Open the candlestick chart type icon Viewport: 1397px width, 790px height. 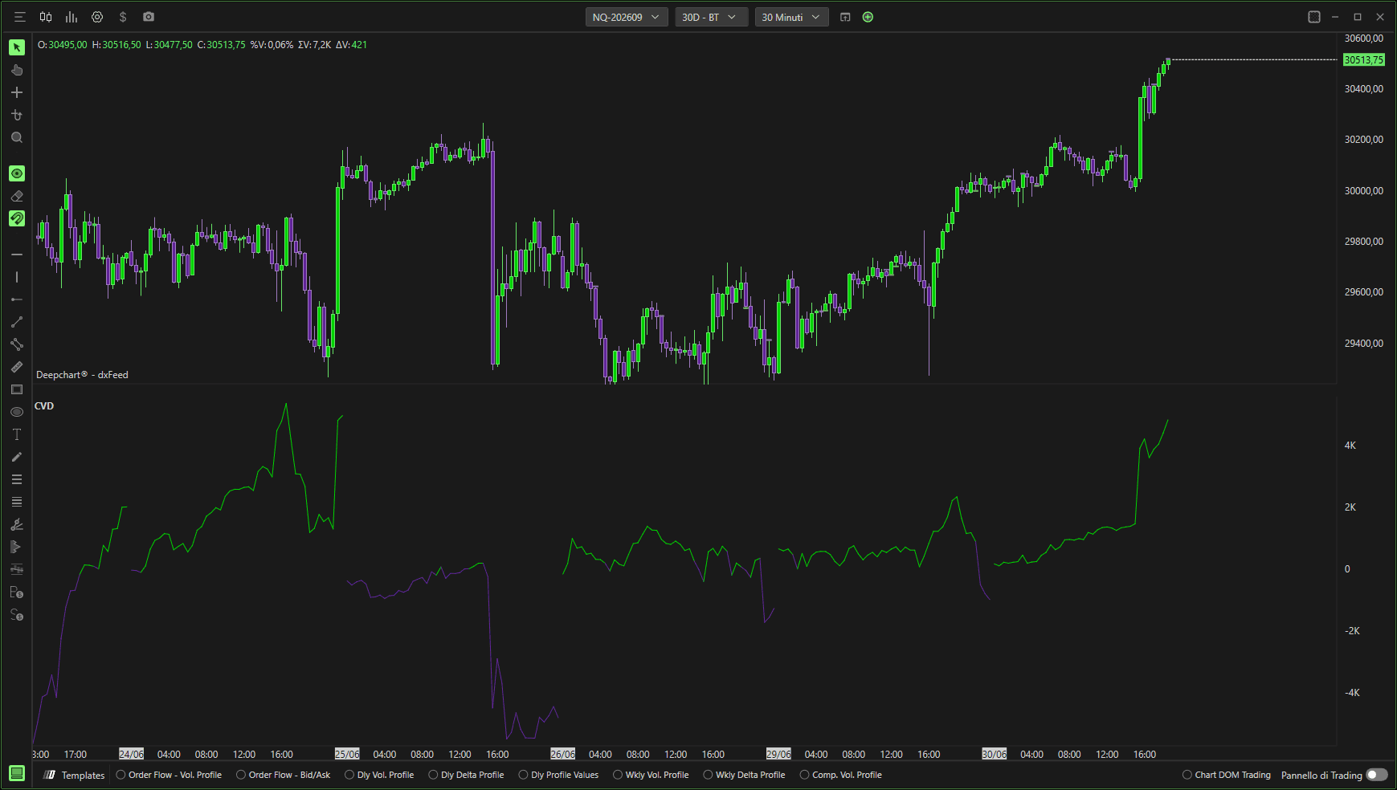click(46, 17)
